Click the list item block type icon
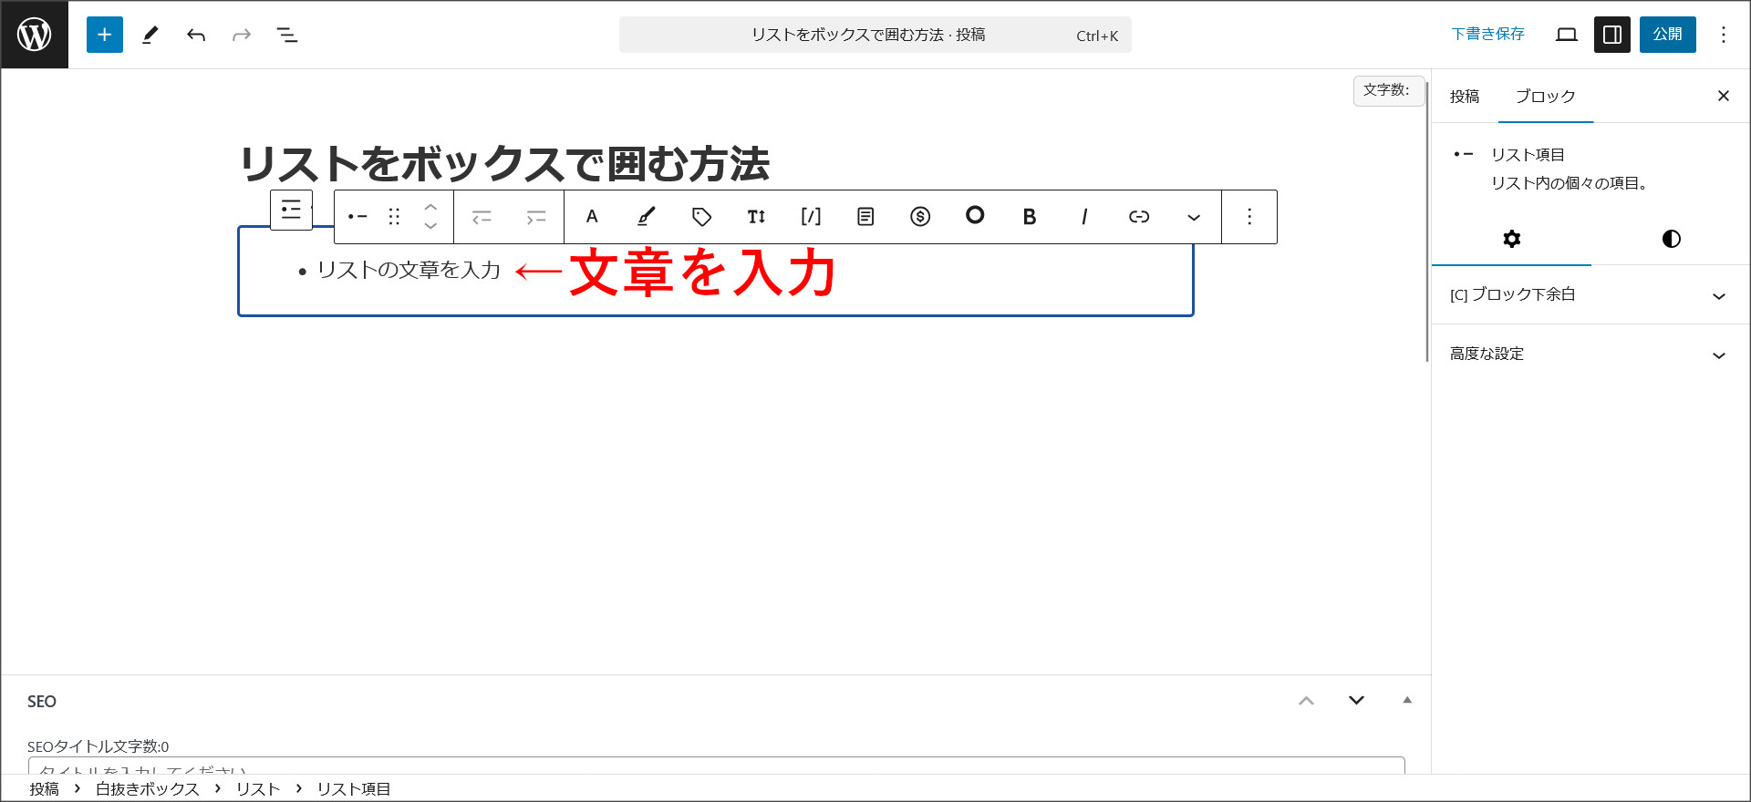1751x802 pixels. (x=357, y=217)
